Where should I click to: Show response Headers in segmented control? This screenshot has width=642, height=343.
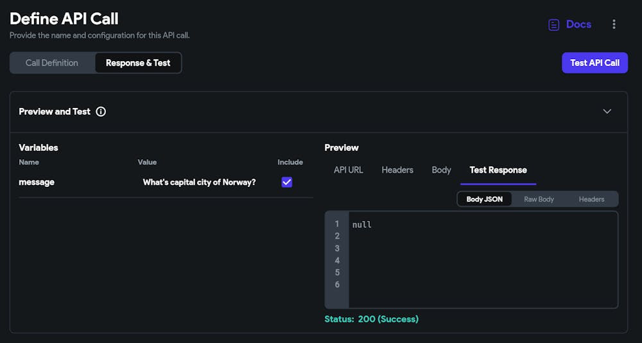click(x=591, y=199)
